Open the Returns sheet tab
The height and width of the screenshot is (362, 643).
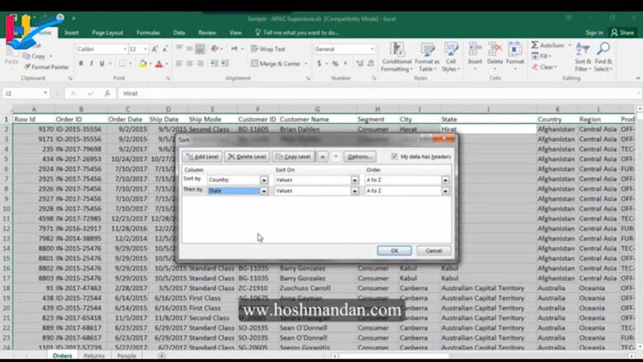pyautogui.click(x=94, y=356)
